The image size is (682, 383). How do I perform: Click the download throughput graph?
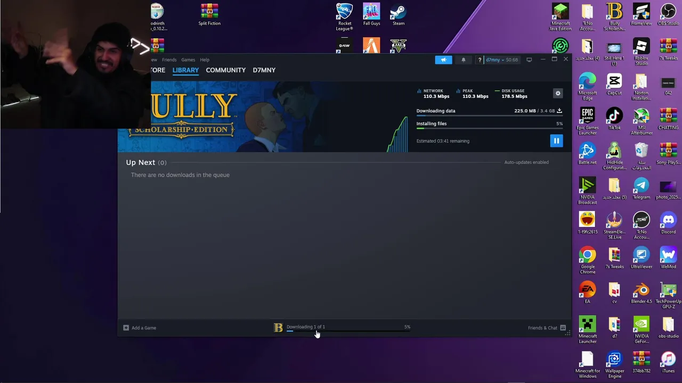point(397,135)
